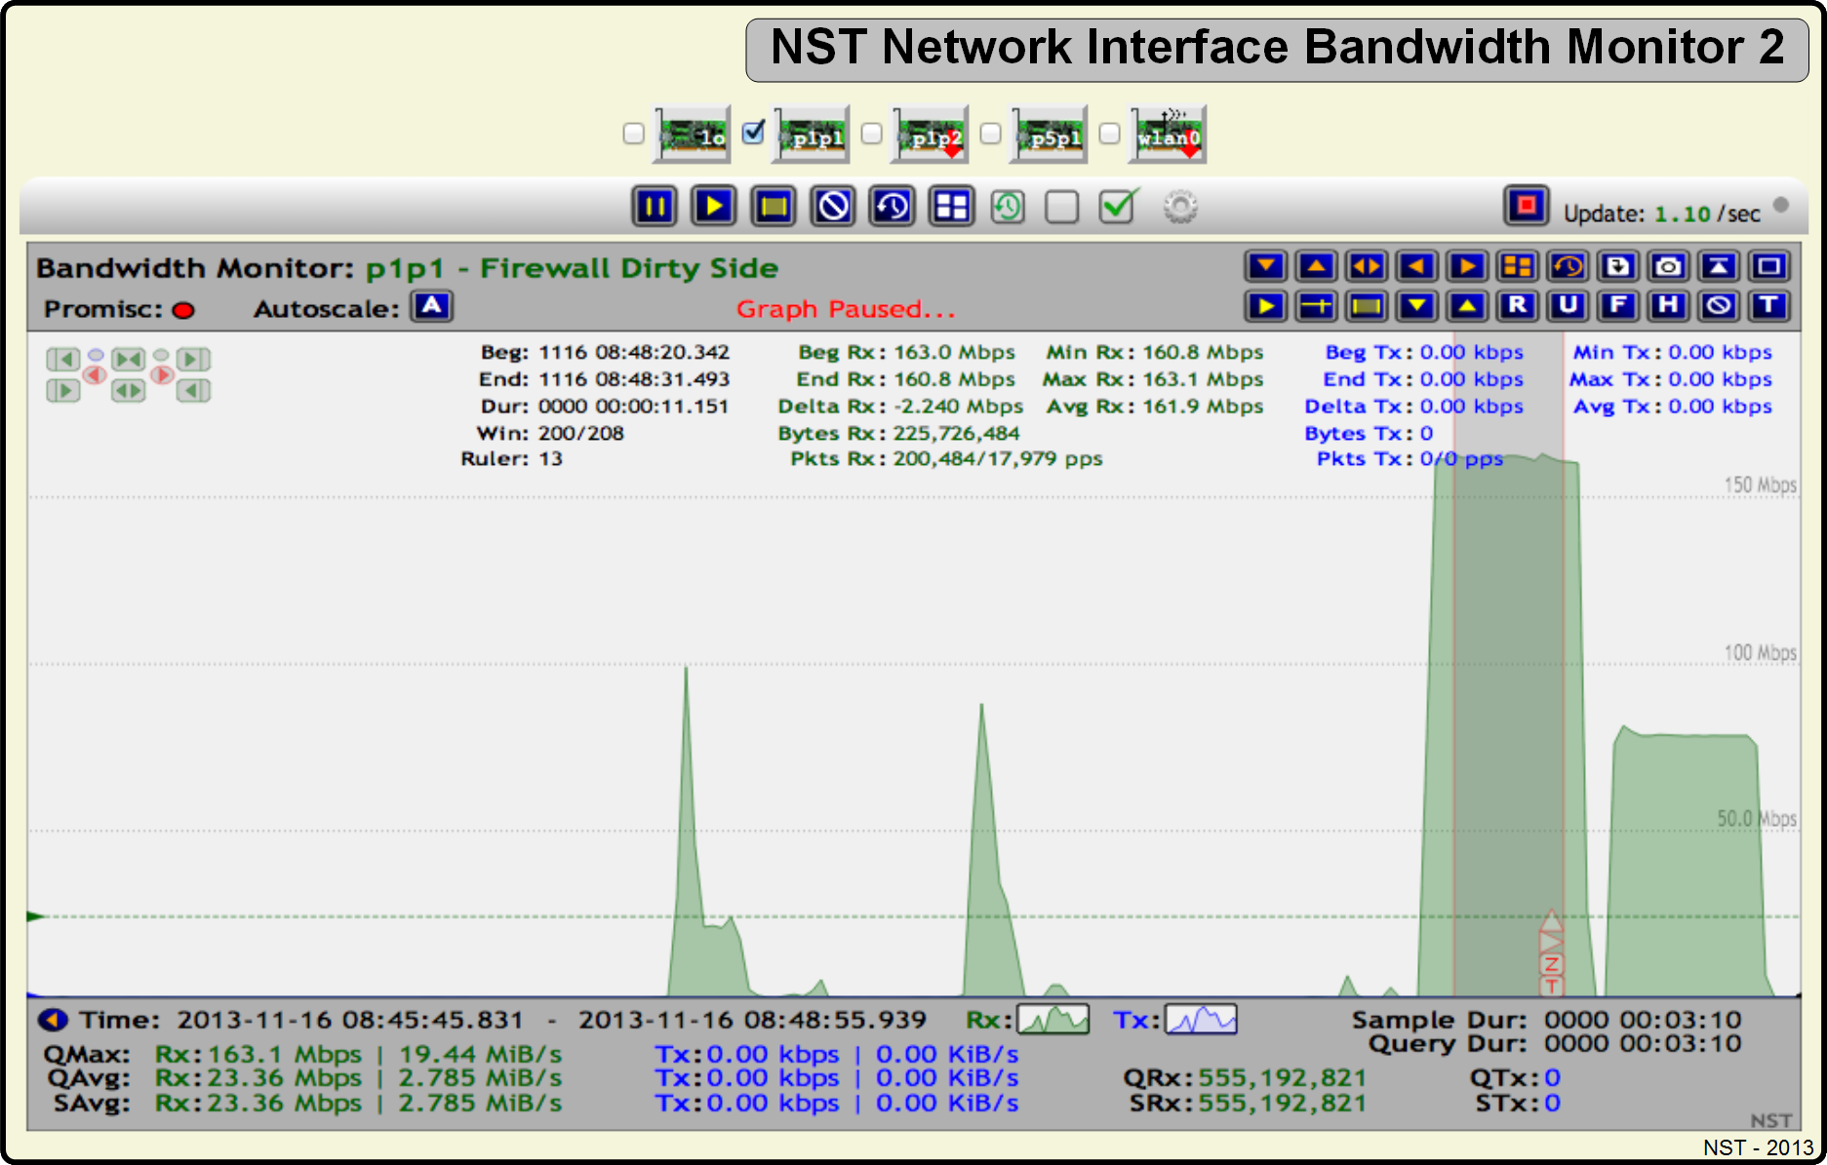Click the global yellow rectangle window button
This screenshot has width=1827, height=1165.
(774, 207)
